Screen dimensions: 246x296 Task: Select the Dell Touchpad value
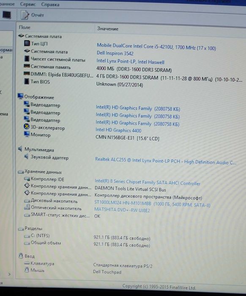coord(107,272)
